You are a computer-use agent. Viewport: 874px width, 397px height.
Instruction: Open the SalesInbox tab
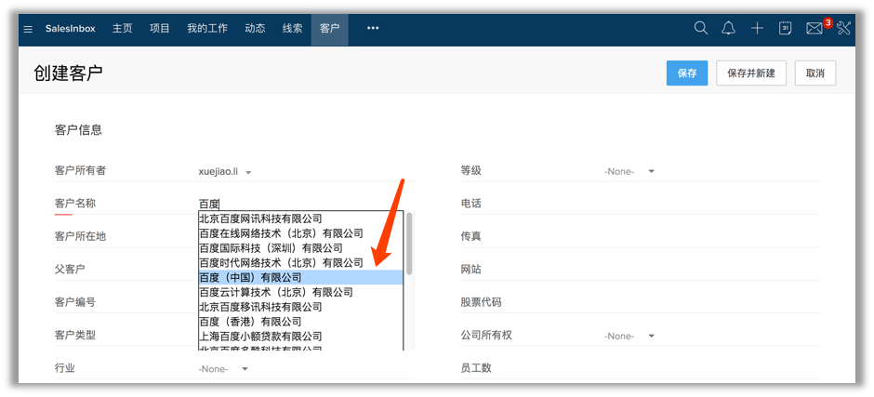71,29
